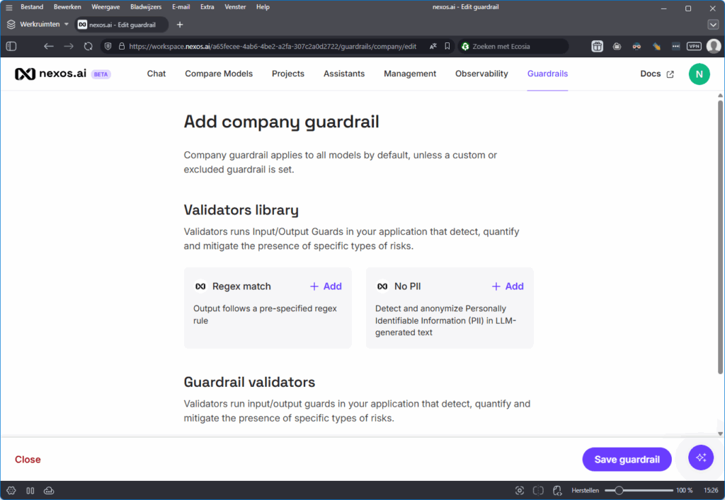Open the AI sparkle assistant button
The image size is (725, 500).
point(701,458)
